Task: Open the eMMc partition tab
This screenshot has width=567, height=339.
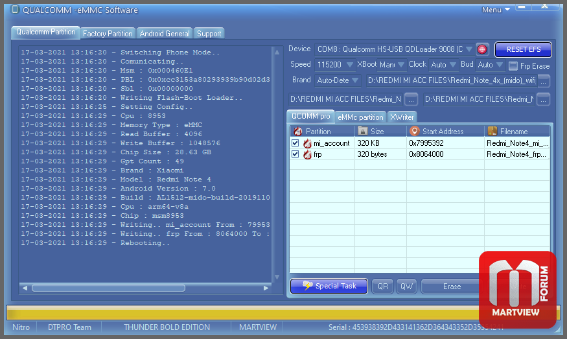Action: (x=360, y=117)
